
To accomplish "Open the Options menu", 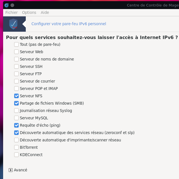I will 29,12.
